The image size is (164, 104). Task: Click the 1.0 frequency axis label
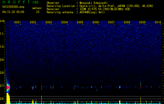pyautogui.click(x=2, y=47)
